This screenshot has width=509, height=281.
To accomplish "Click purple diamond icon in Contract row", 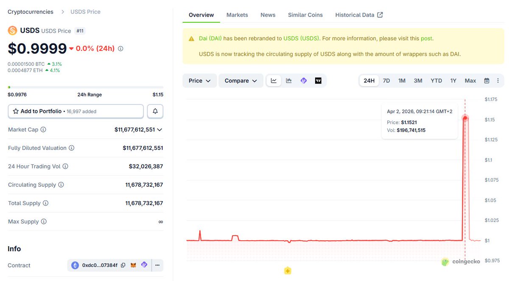I will (x=144, y=265).
